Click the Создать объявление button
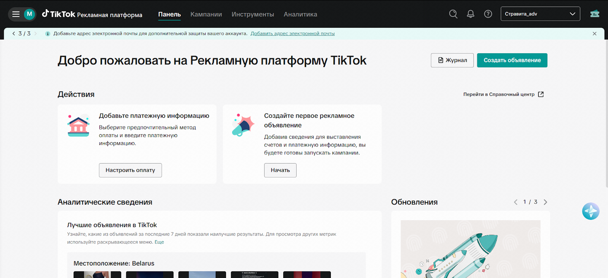The image size is (608, 278). click(x=512, y=60)
